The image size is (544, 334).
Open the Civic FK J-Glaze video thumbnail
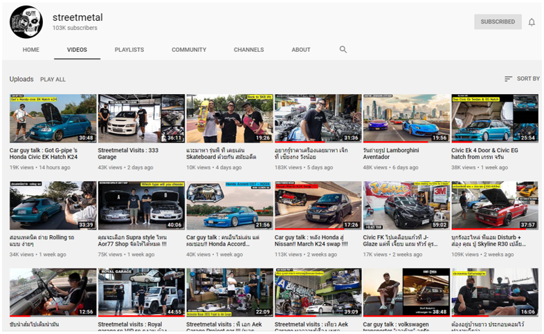406,205
